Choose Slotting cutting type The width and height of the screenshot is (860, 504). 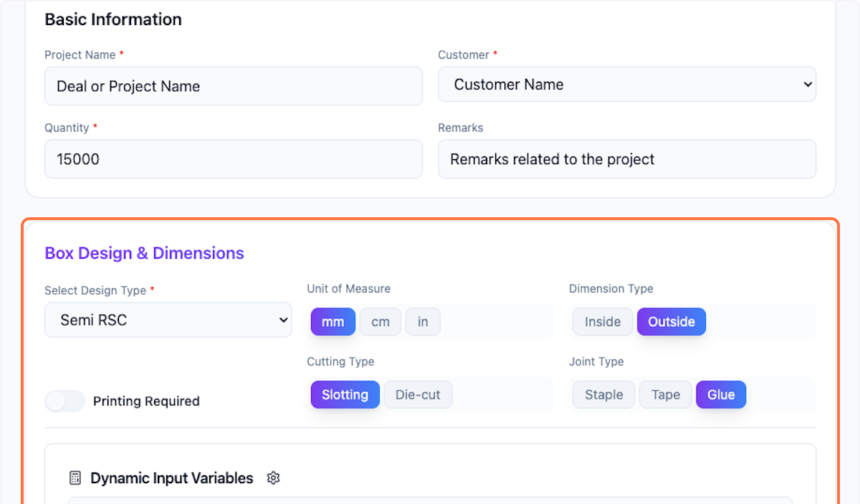[345, 394]
